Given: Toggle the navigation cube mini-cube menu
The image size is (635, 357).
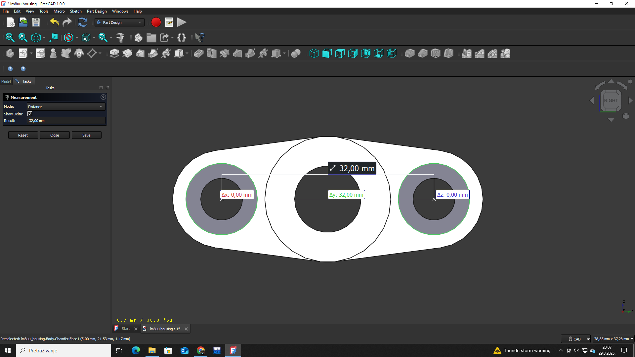Looking at the screenshot, I should pyautogui.click(x=626, y=116).
